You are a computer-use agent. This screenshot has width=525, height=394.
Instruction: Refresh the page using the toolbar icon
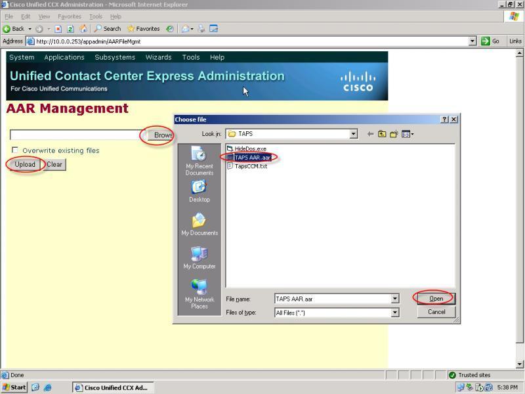coord(70,29)
